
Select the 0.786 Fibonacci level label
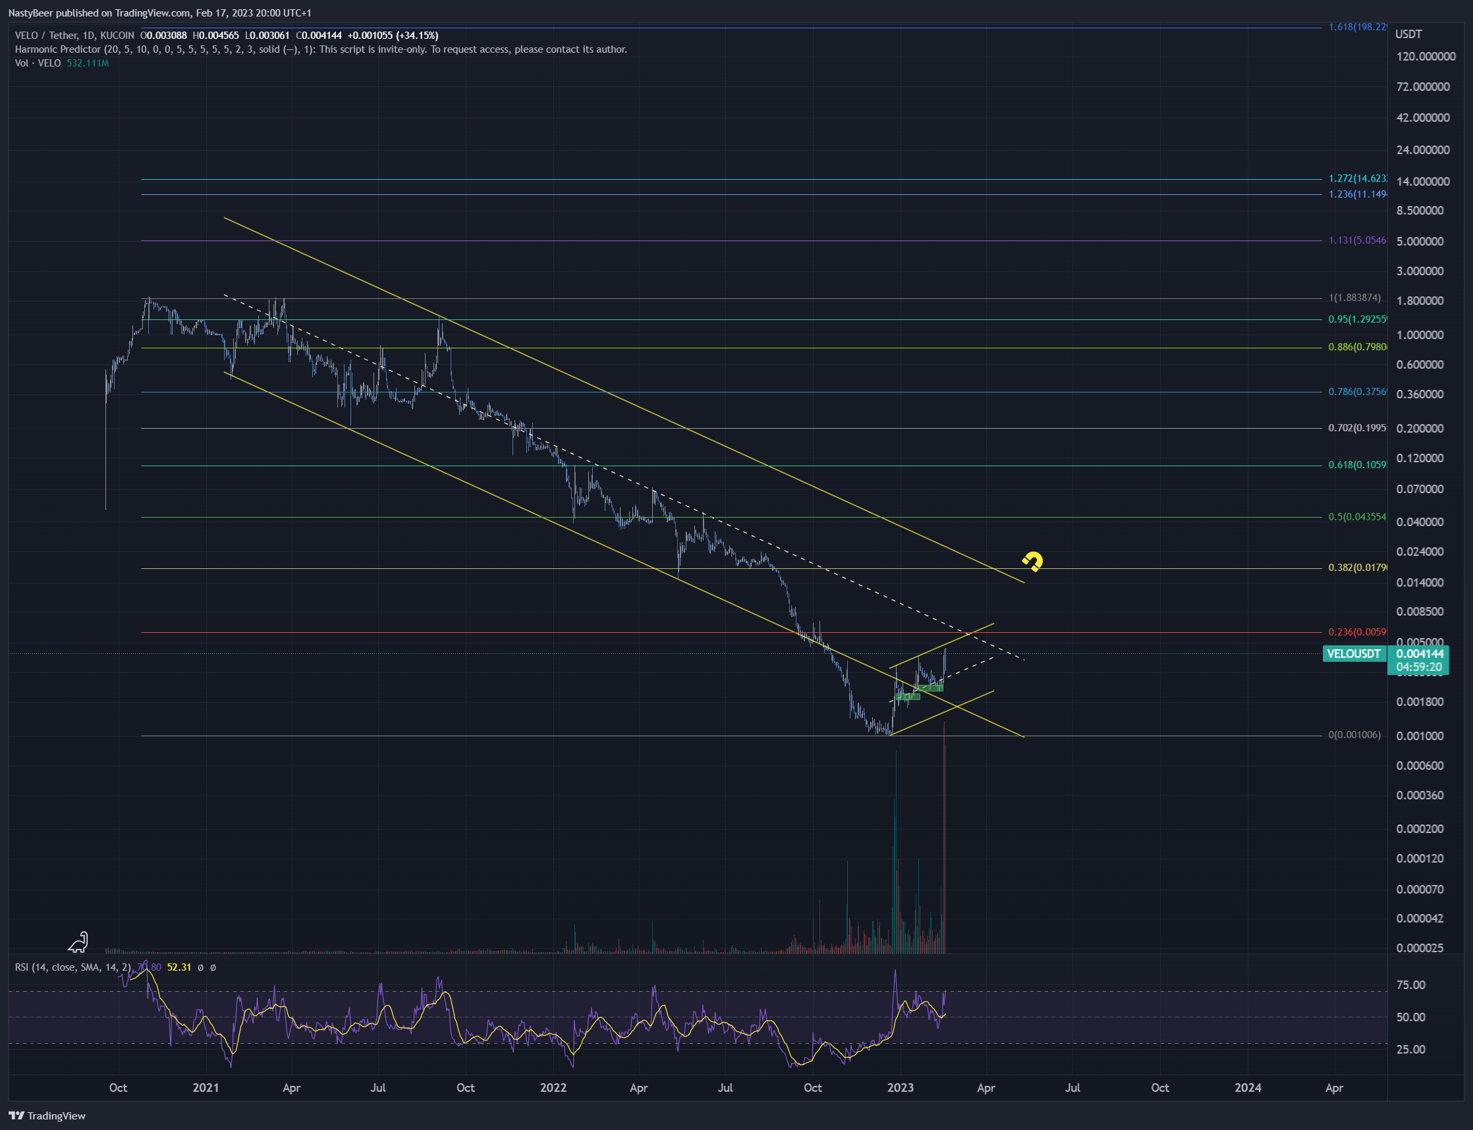(1356, 392)
